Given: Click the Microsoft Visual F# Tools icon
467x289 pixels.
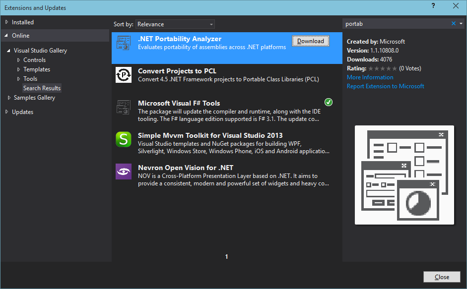Looking at the screenshot, I should click(x=123, y=107).
